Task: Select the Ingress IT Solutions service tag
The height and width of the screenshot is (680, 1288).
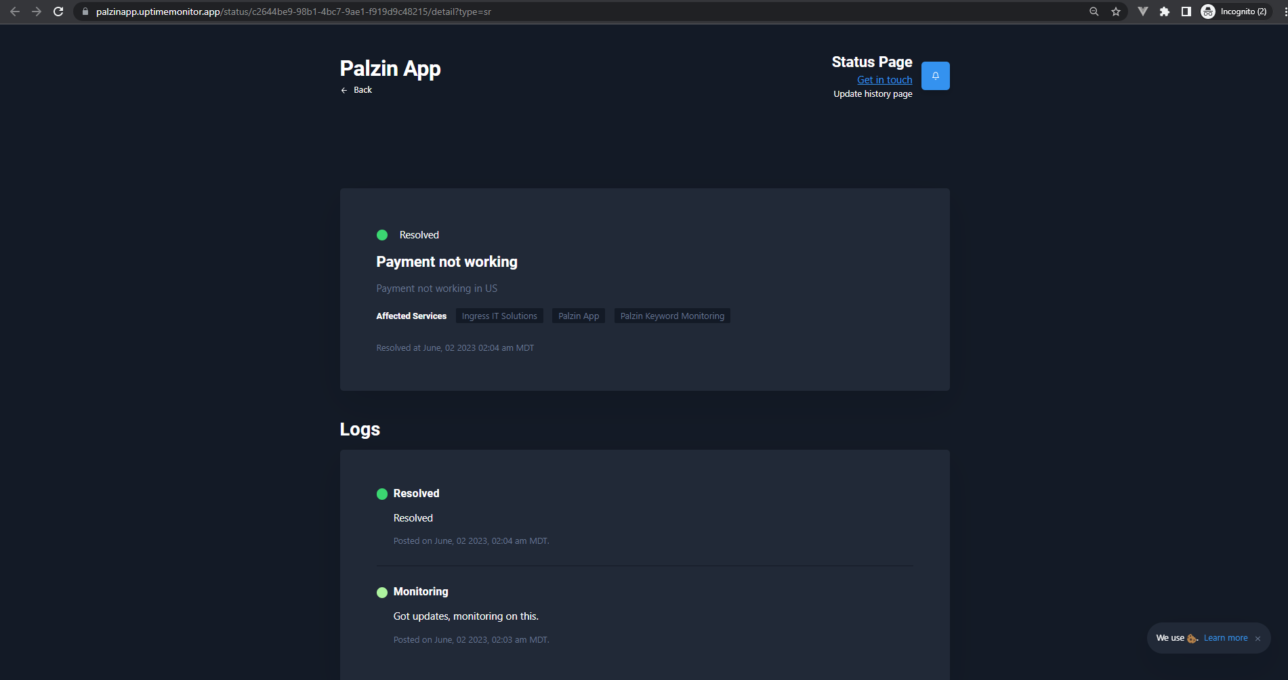Action: coord(499,316)
